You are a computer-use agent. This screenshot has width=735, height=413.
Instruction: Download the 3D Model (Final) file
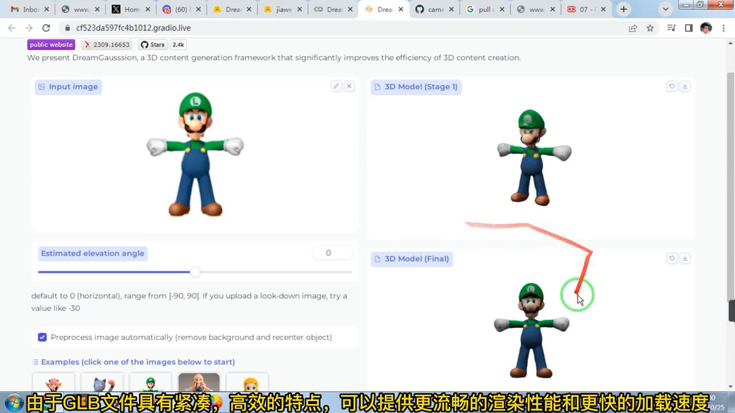pyautogui.click(x=685, y=258)
